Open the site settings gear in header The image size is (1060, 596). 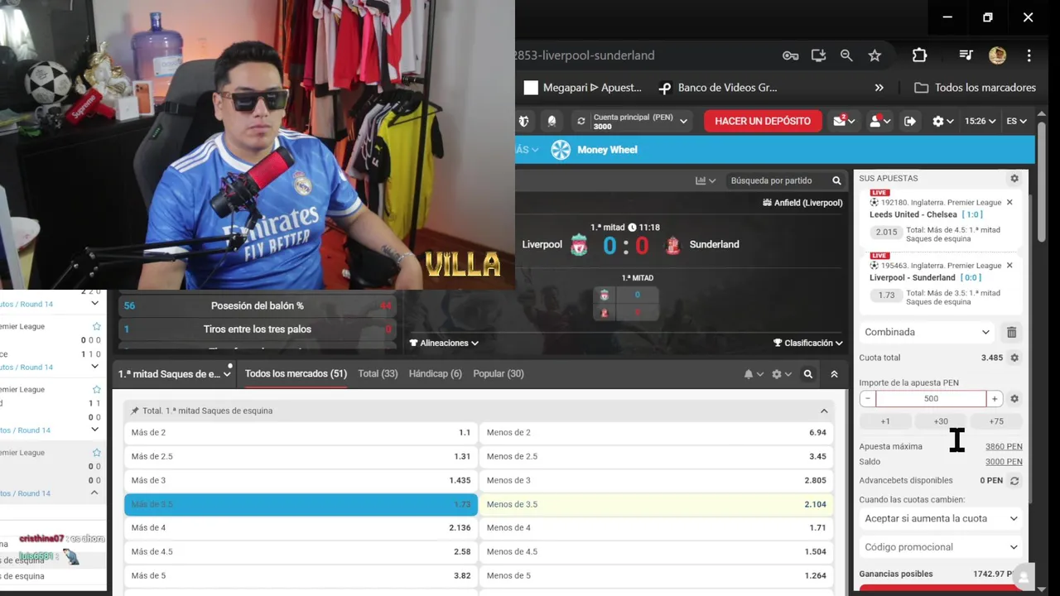942,122
